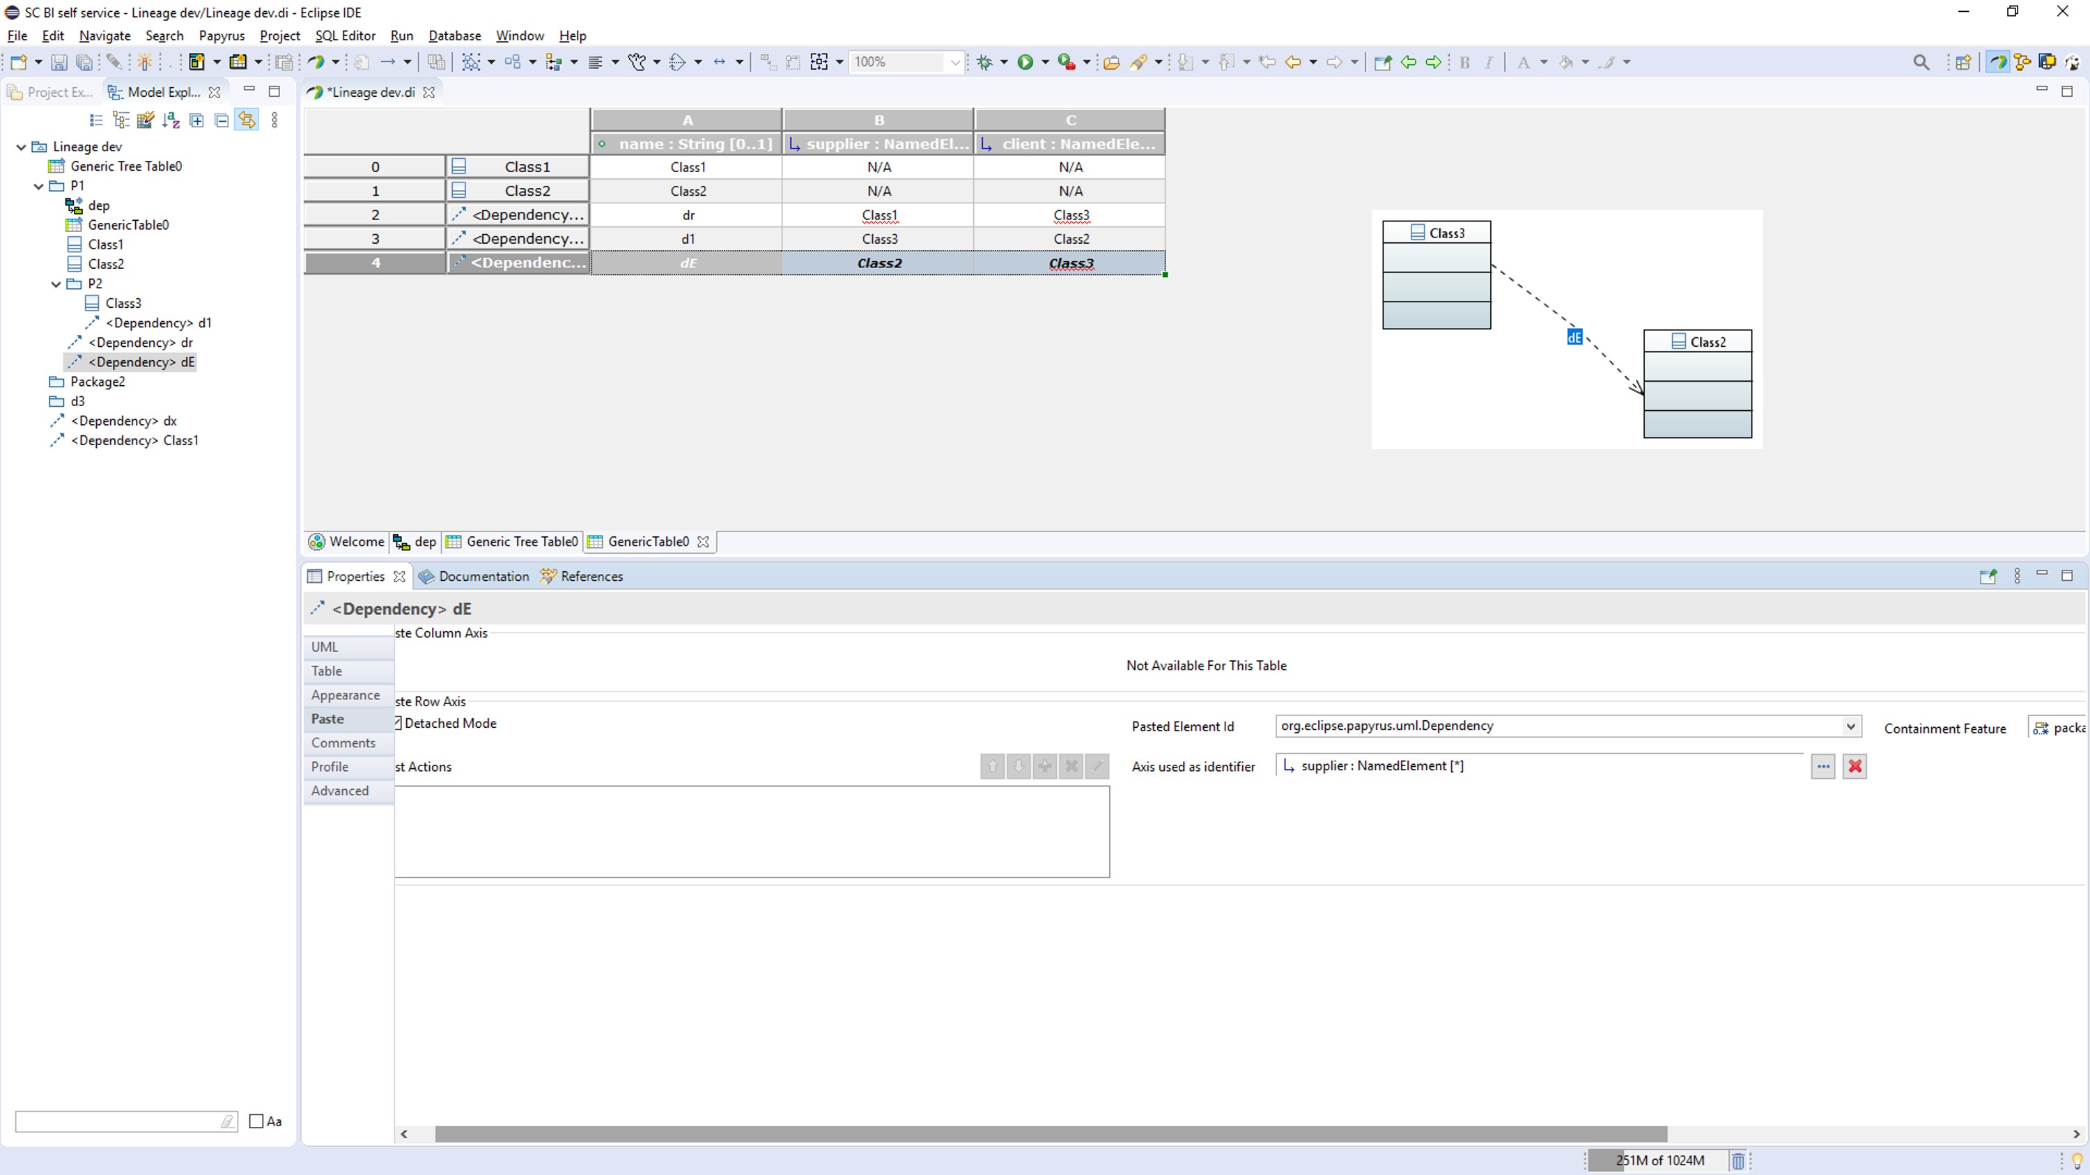The image size is (2090, 1175).
Task: Switch to the References tab
Action: (582, 577)
